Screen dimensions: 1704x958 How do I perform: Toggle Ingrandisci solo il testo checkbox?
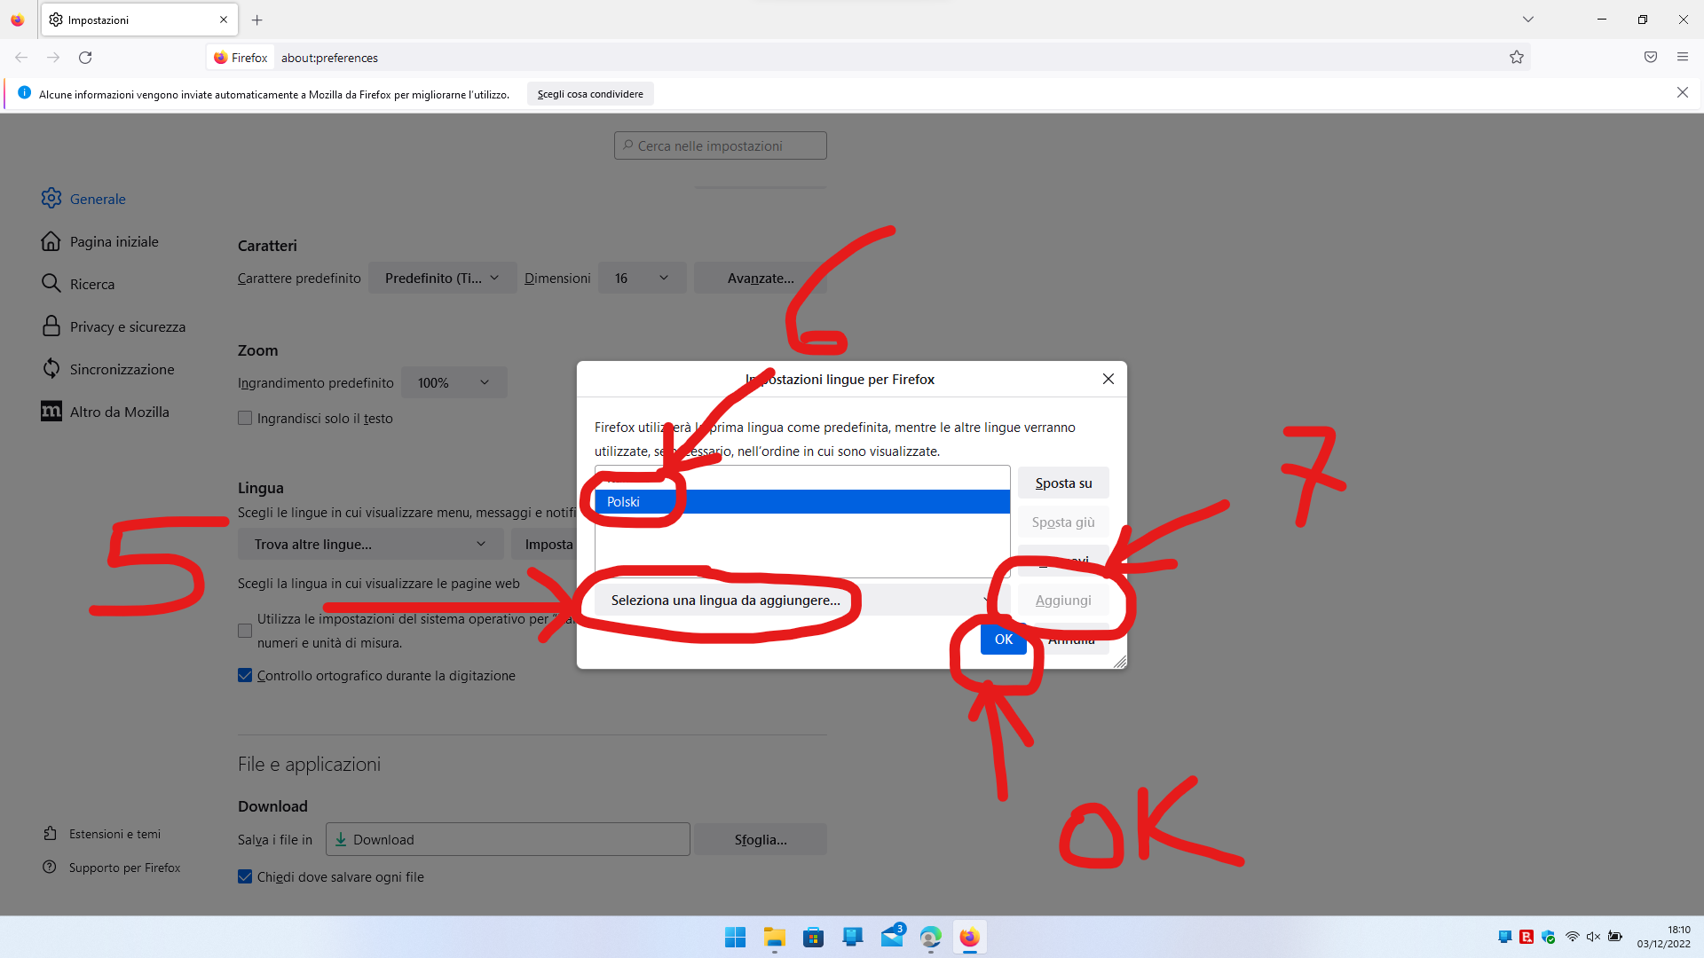(x=245, y=419)
